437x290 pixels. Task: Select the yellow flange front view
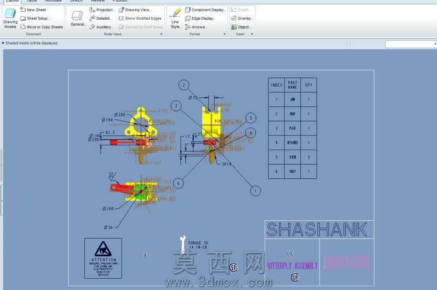coord(140,122)
